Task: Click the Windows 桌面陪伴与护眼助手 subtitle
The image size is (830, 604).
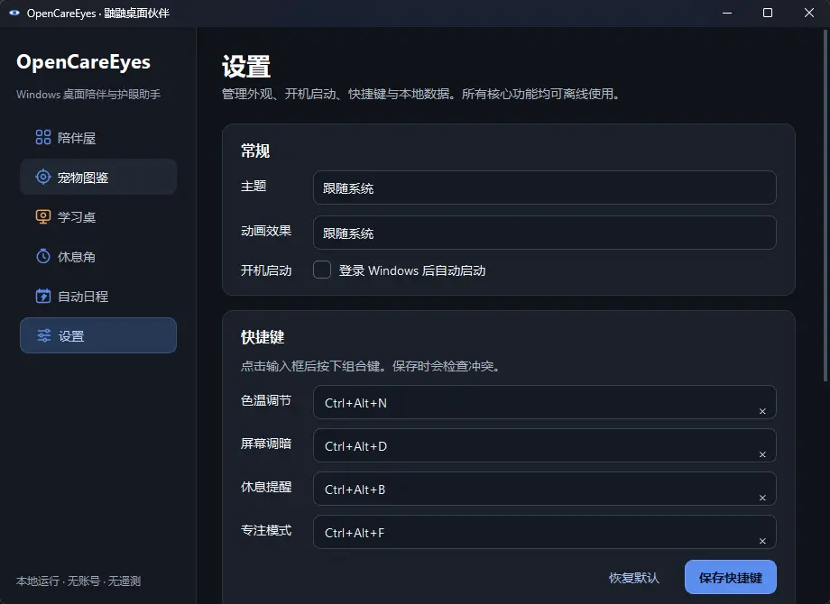Action: click(x=88, y=94)
